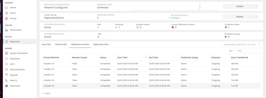266x98 pixels.
Task: Select row starting 02/01/2024 6:54:49 AM
Action: (151, 64)
